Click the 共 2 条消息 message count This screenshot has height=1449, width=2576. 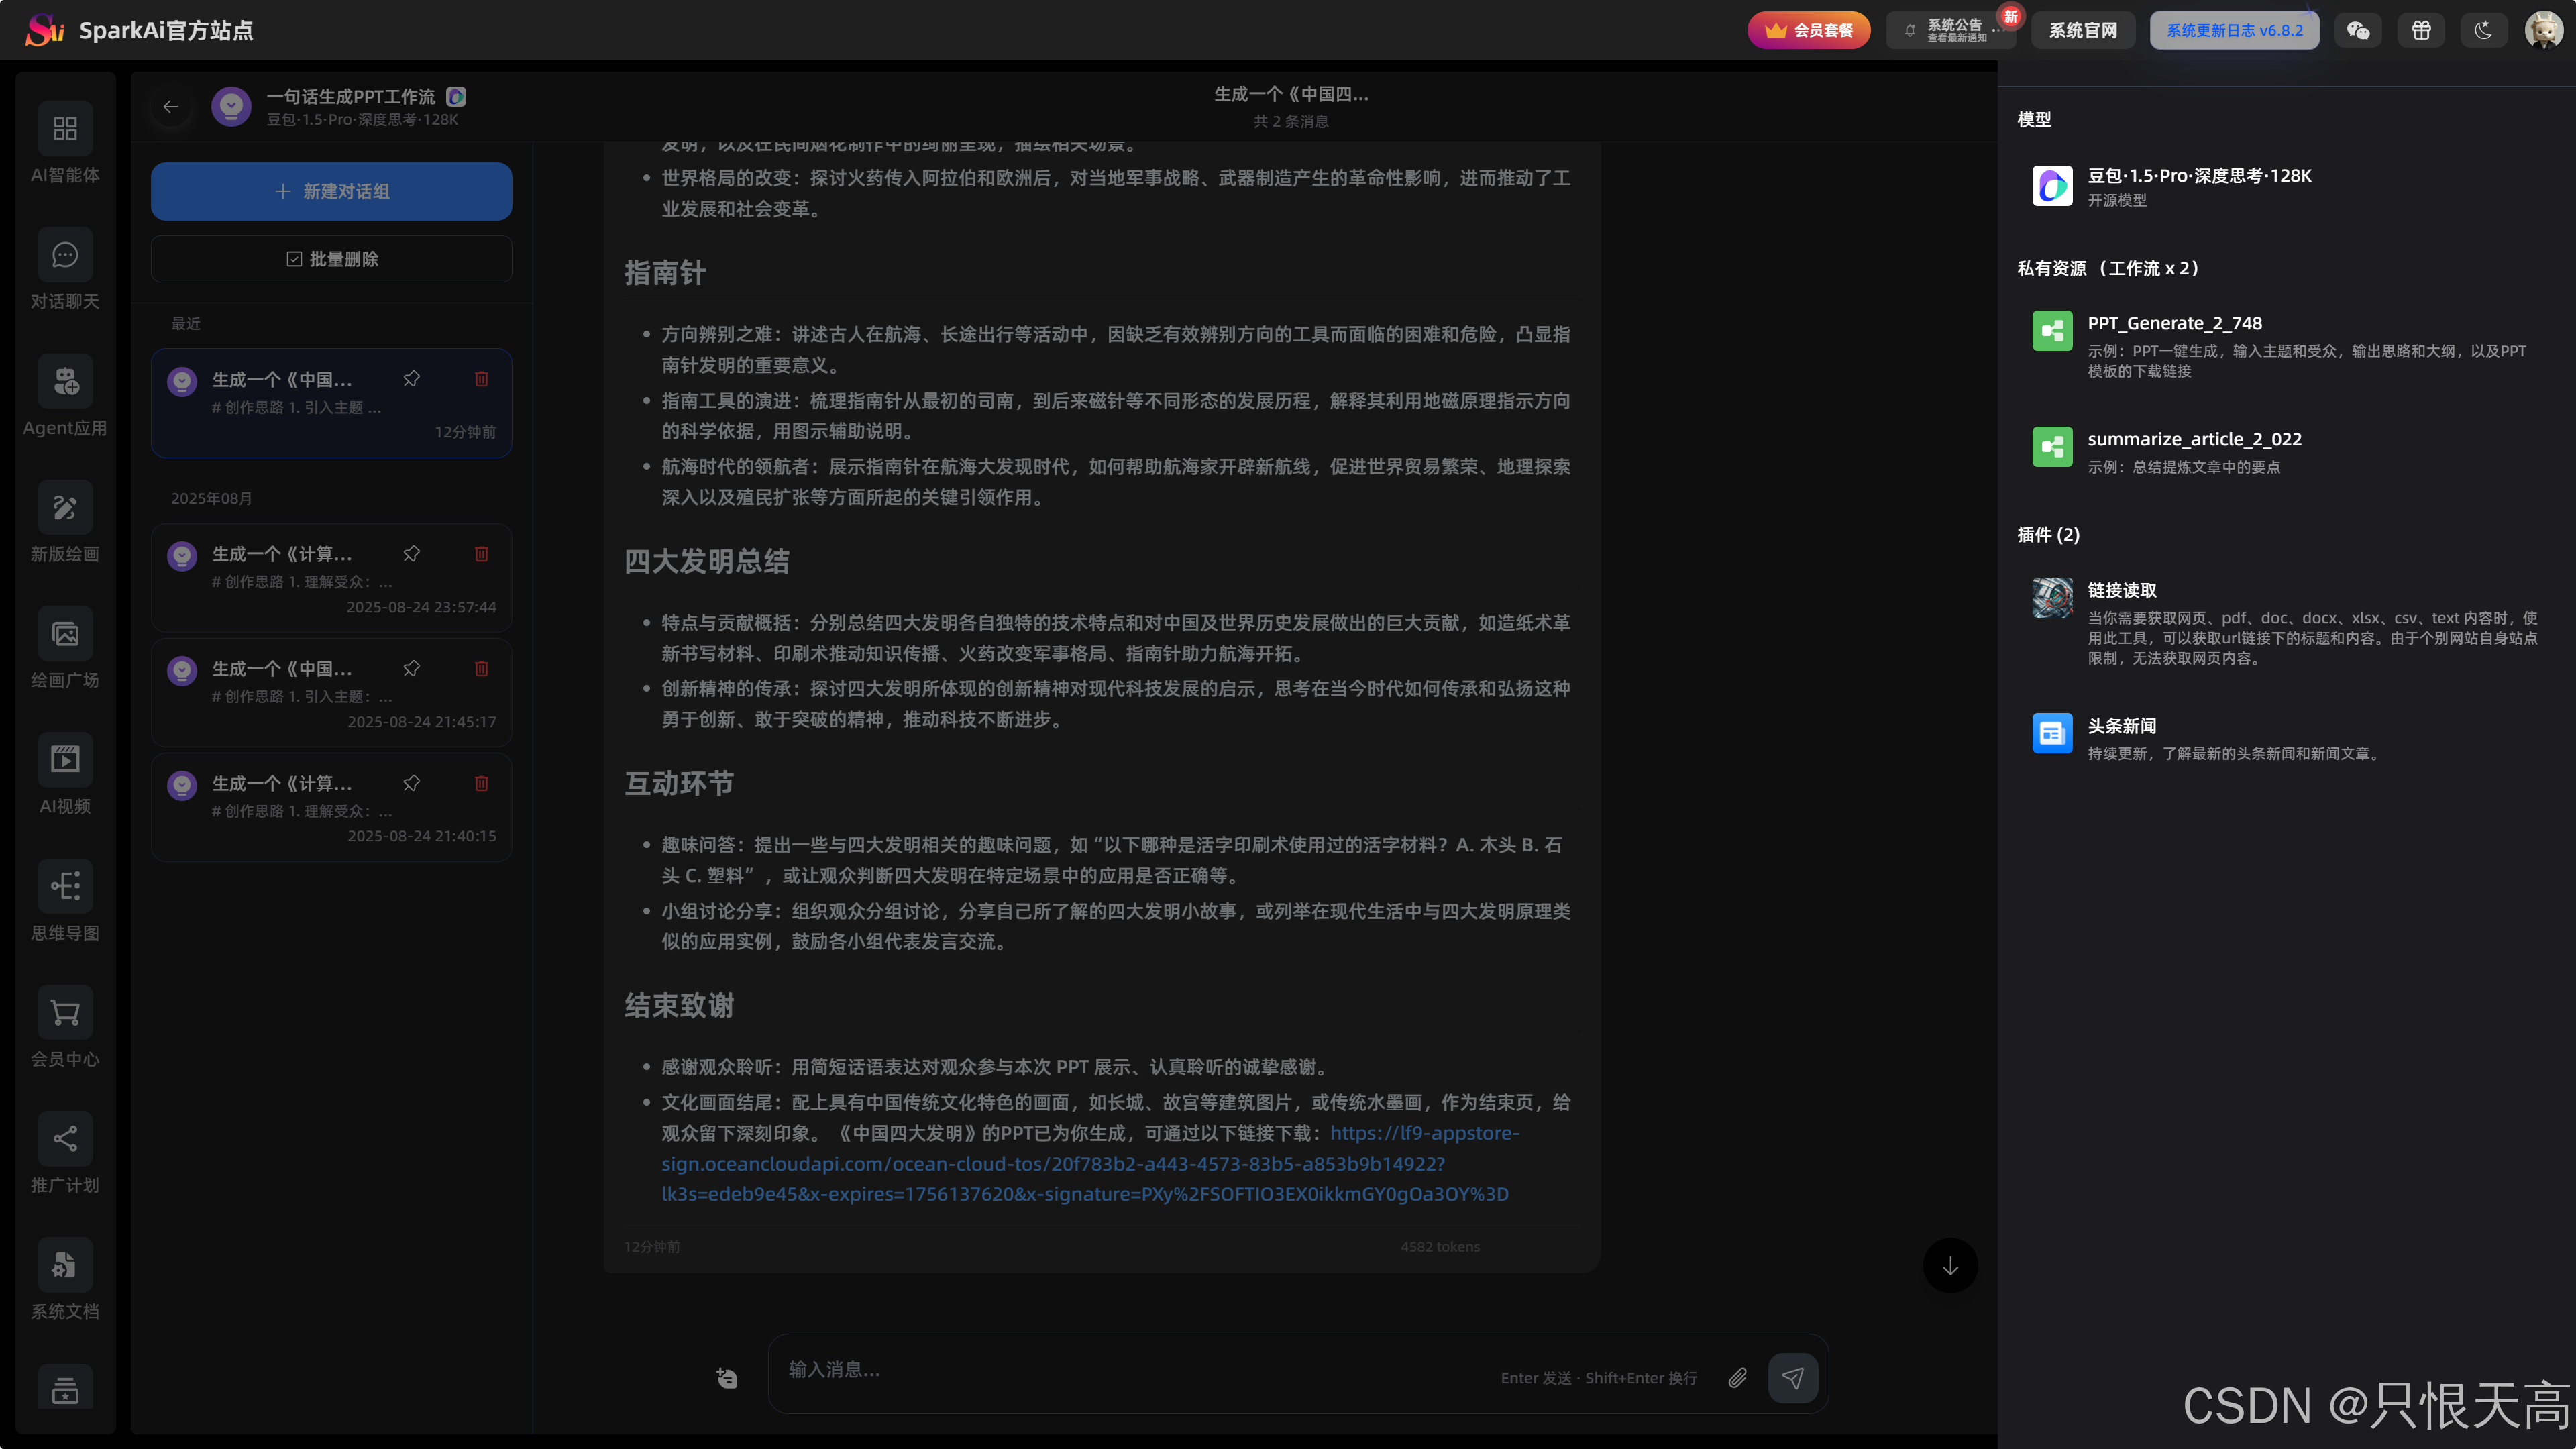pos(1291,121)
